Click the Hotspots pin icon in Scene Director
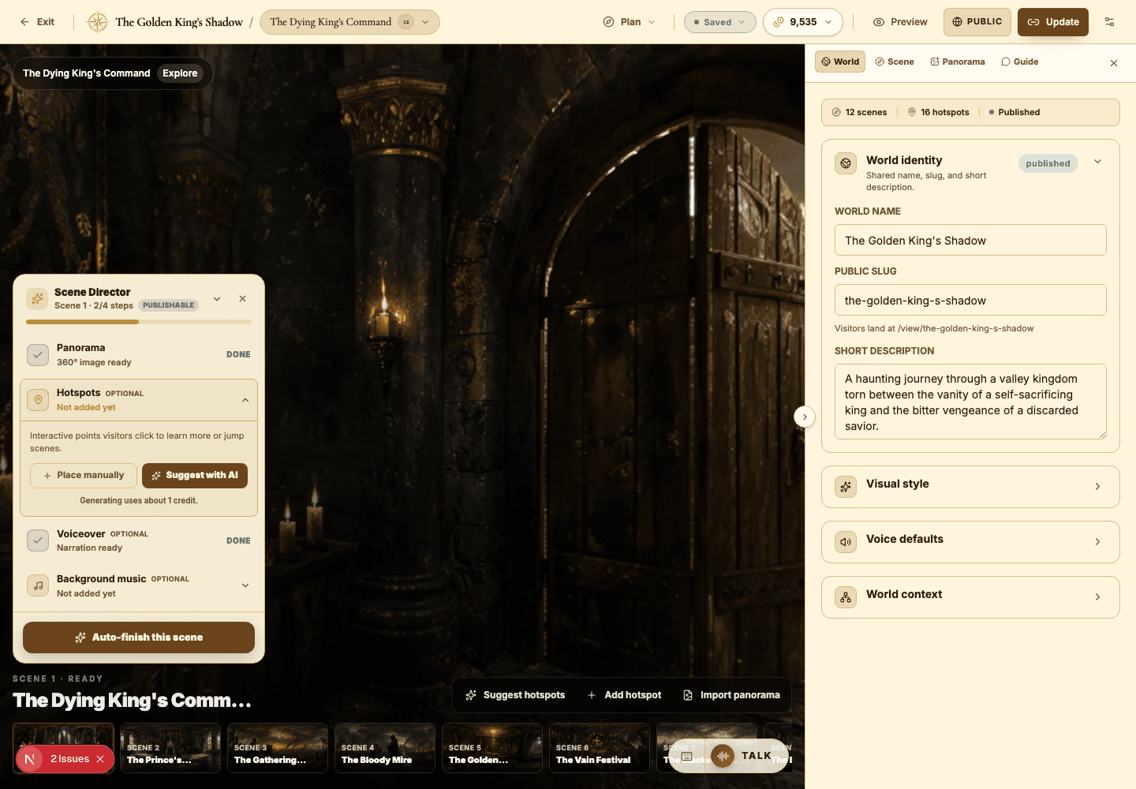The image size is (1136, 789). pos(38,400)
